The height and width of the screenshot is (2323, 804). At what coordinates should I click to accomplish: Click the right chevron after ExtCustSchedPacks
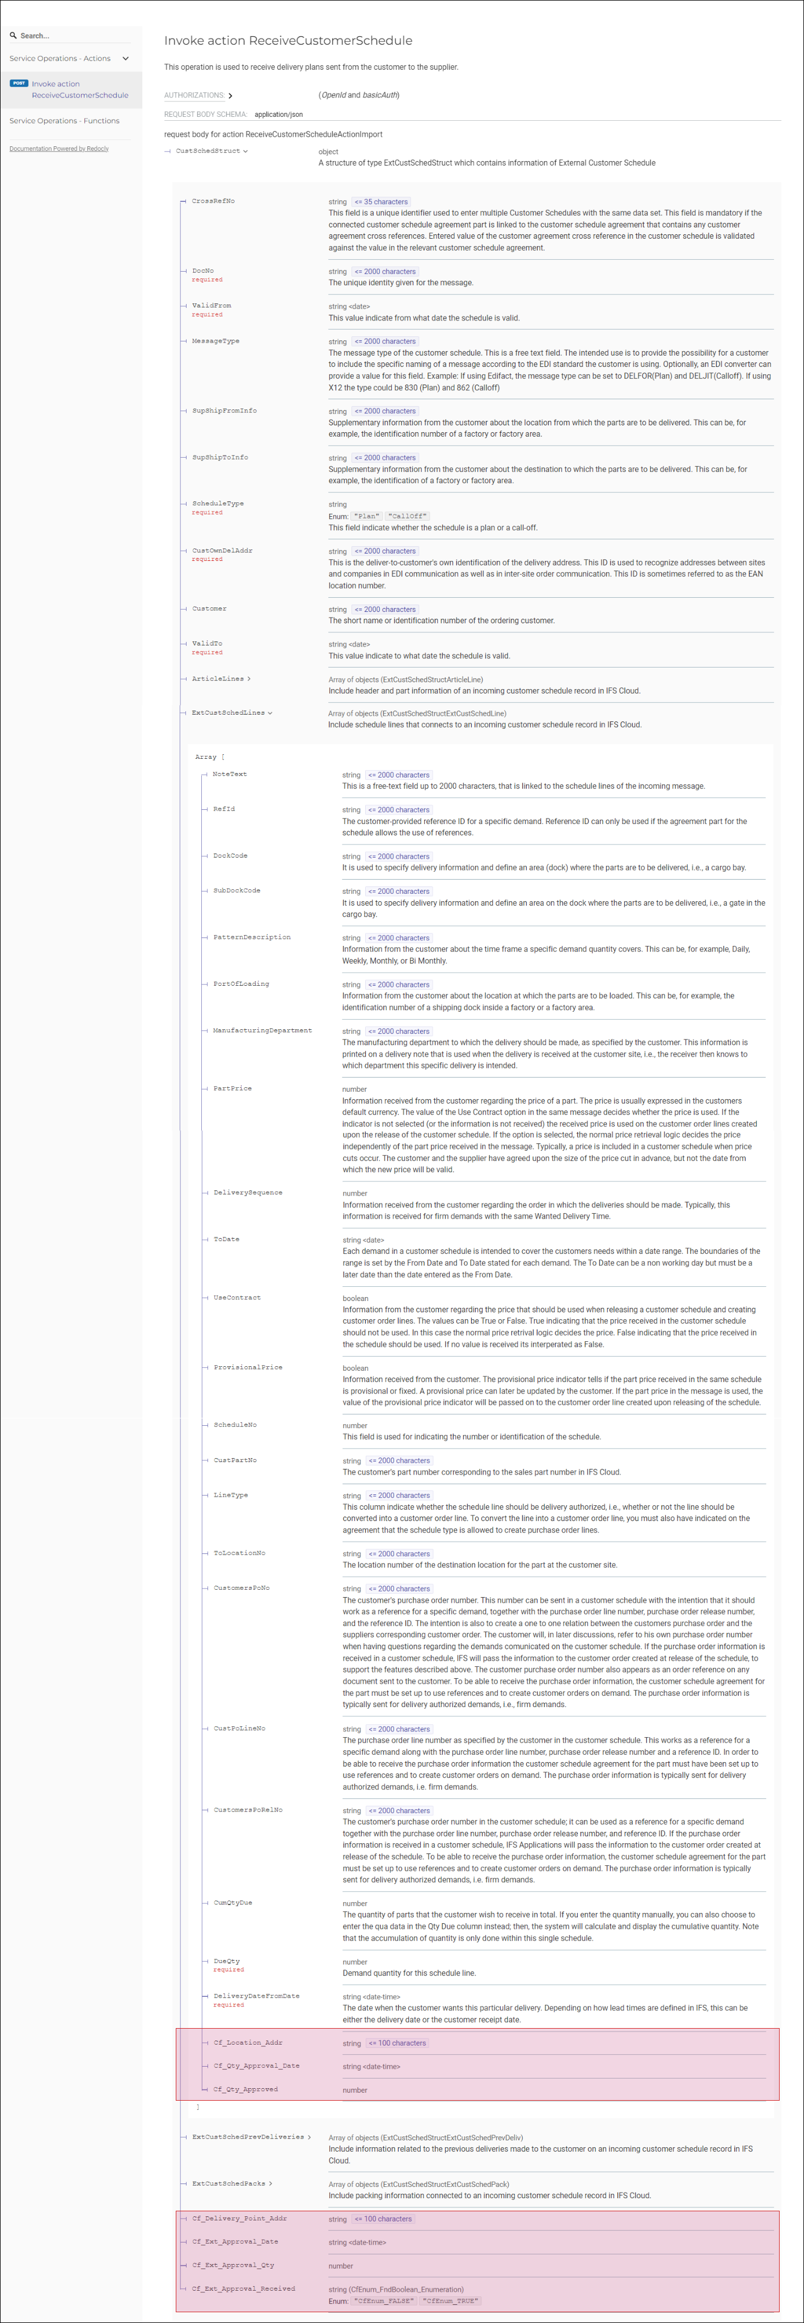tap(270, 2183)
